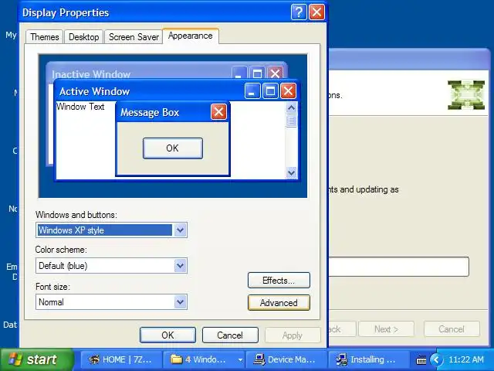The height and width of the screenshot is (371, 494).
Task: Click the Windows flag logo on Start
Action: (x=15, y=359)
